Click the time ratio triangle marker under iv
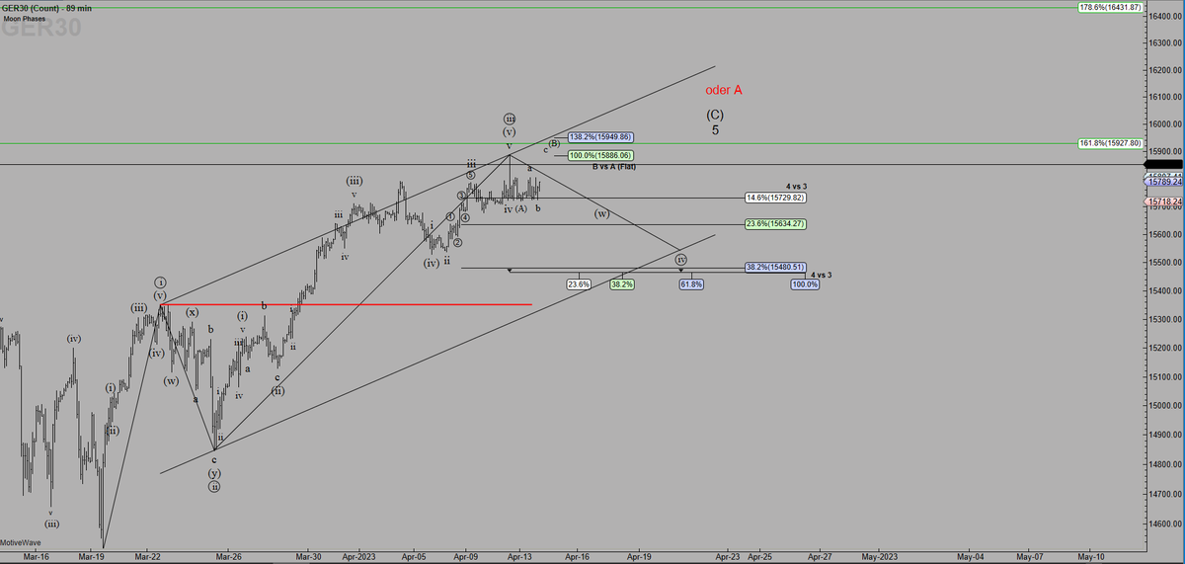 pos(680,270)
